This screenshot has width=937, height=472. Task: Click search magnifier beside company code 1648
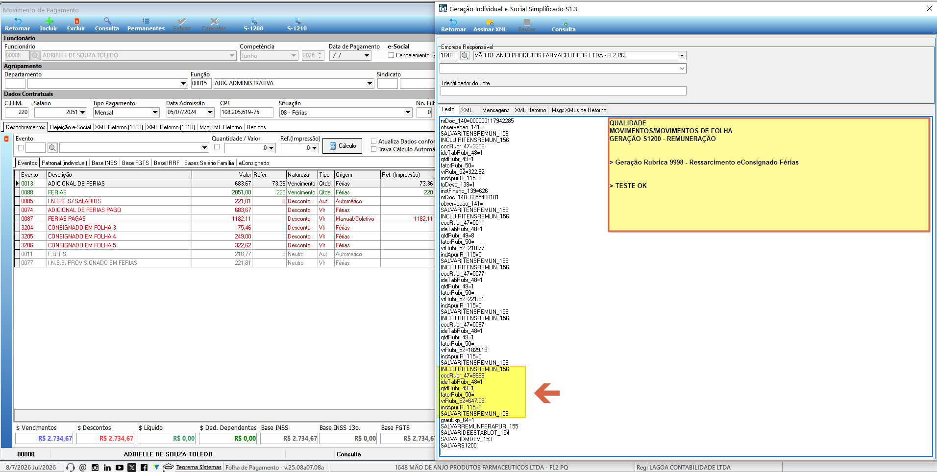pyautogui.click(x=465, y=56)
